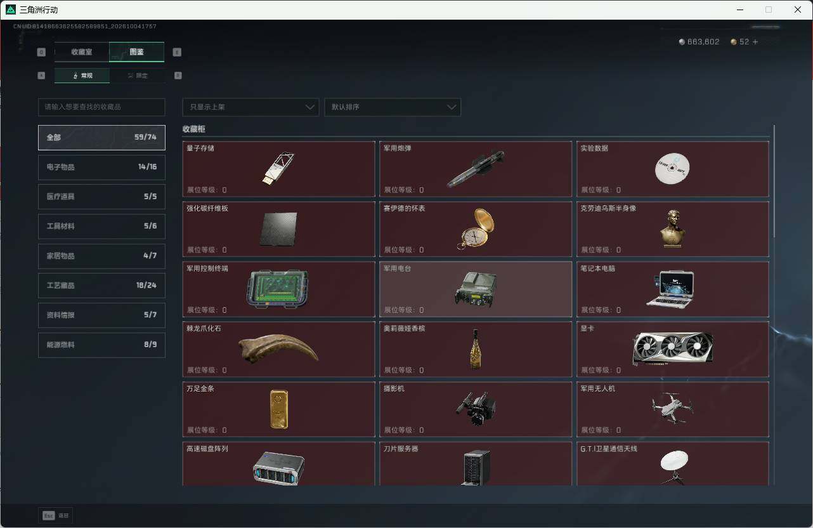Open the 军用炮弹 shell item card
The image size is (813, 528).
pyautogui.click(x=476, y=169)
